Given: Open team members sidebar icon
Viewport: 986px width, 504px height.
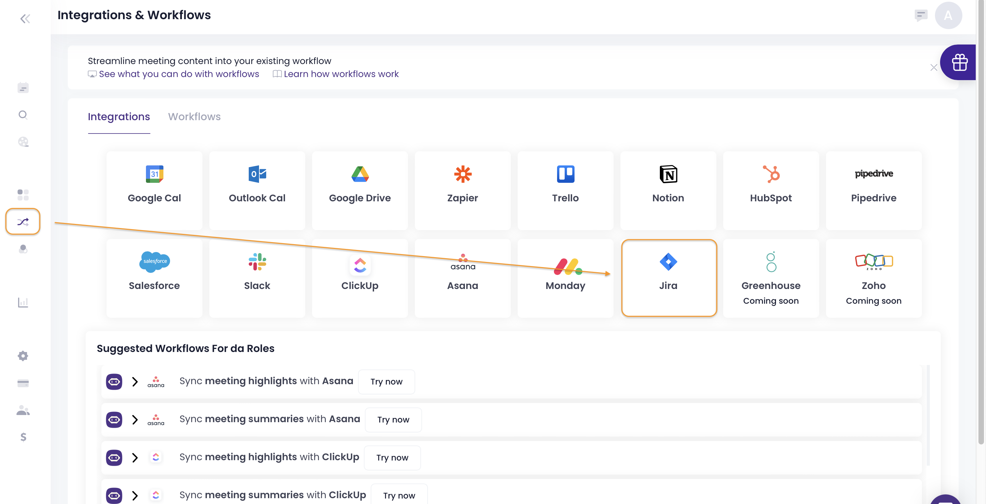Looking at the screenshot, I should tap(23, 410).
